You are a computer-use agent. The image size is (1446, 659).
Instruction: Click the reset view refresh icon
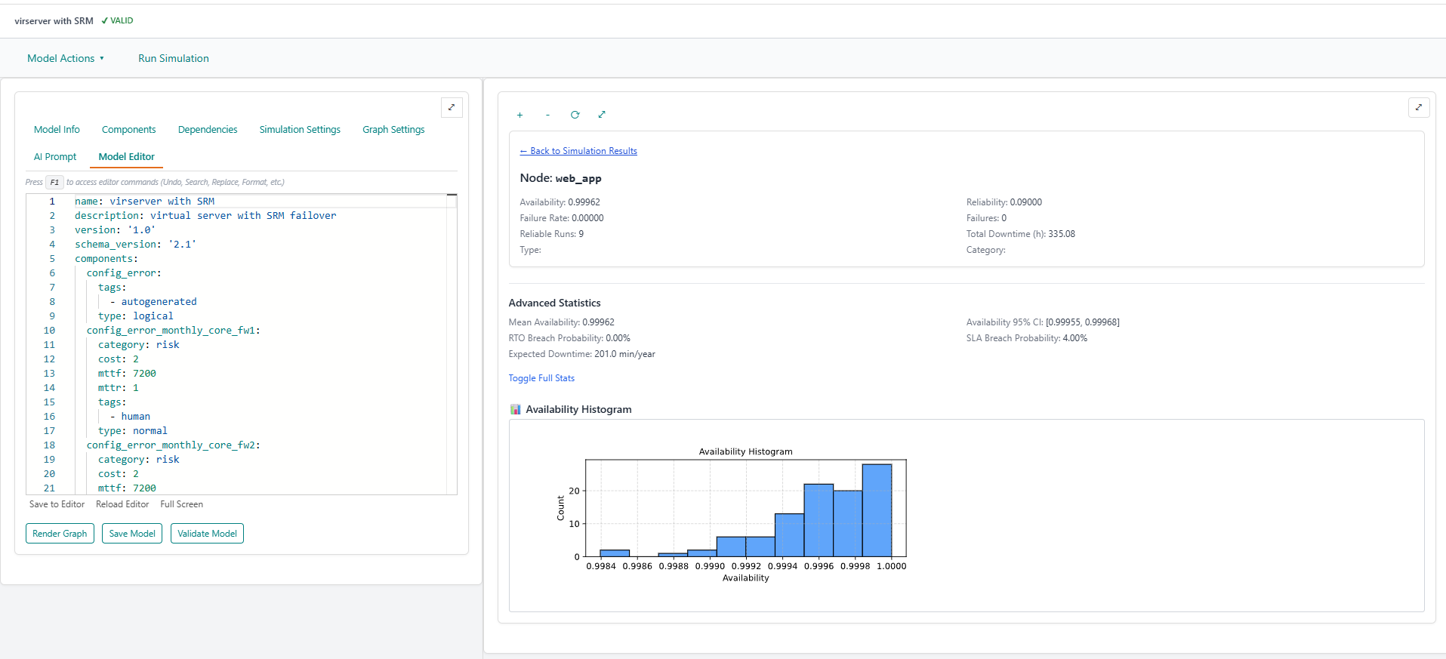click(x=575, y=115)
